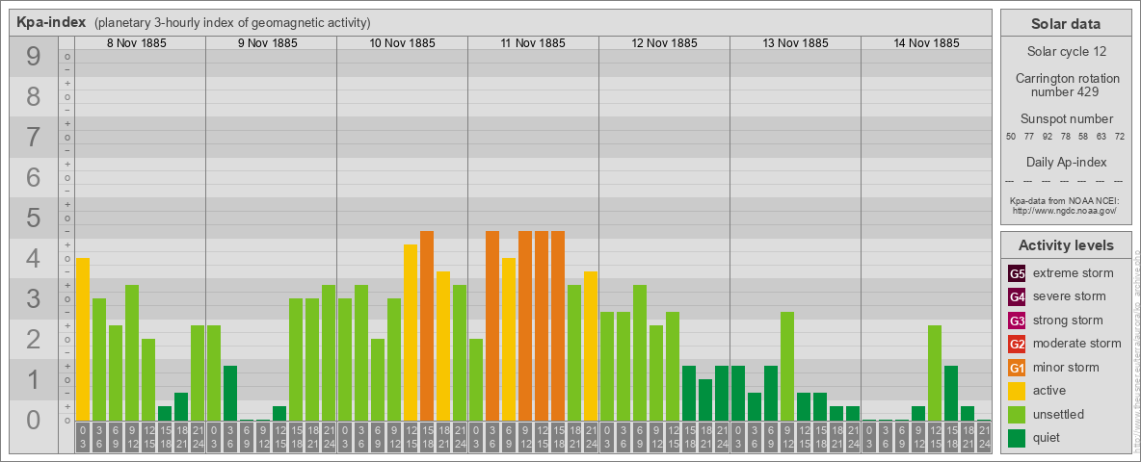Click the dark green 'quiet' legend swatch

coord(1017,437)
